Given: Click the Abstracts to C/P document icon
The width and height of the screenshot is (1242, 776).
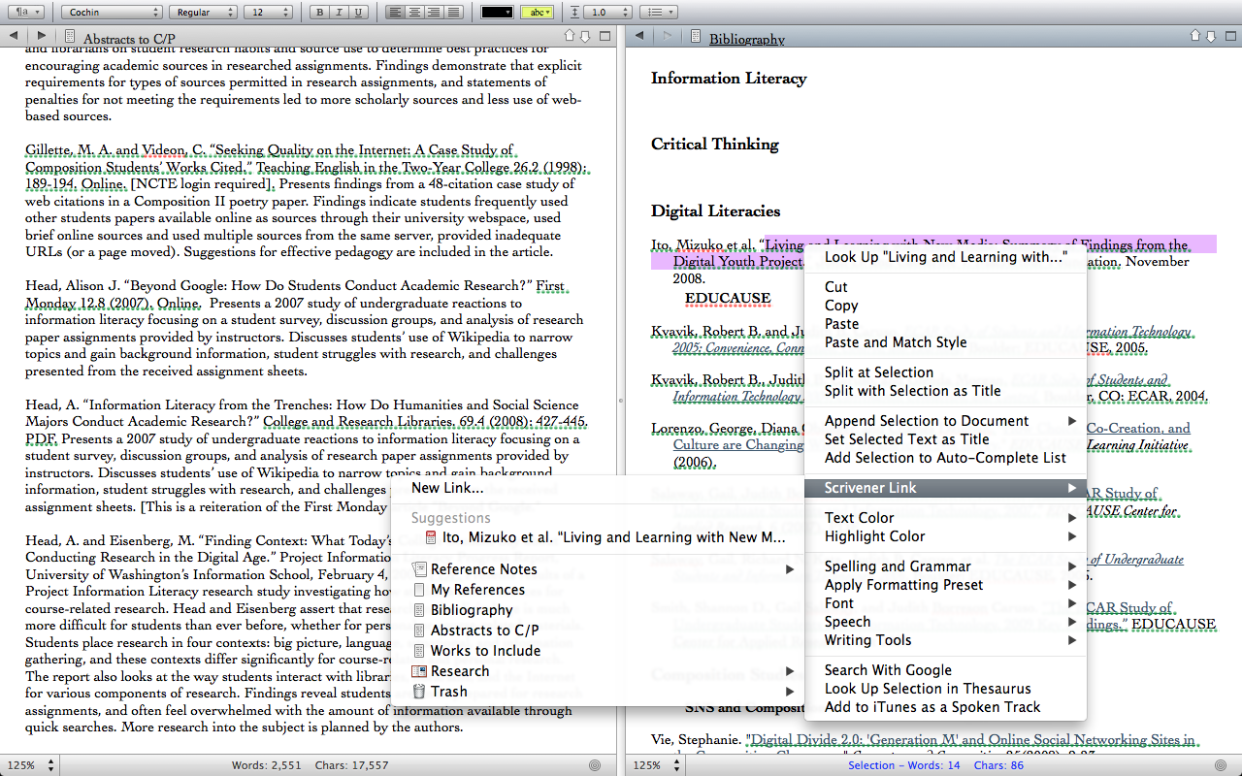Looking at the screenshot, I should tap(69, 37).
